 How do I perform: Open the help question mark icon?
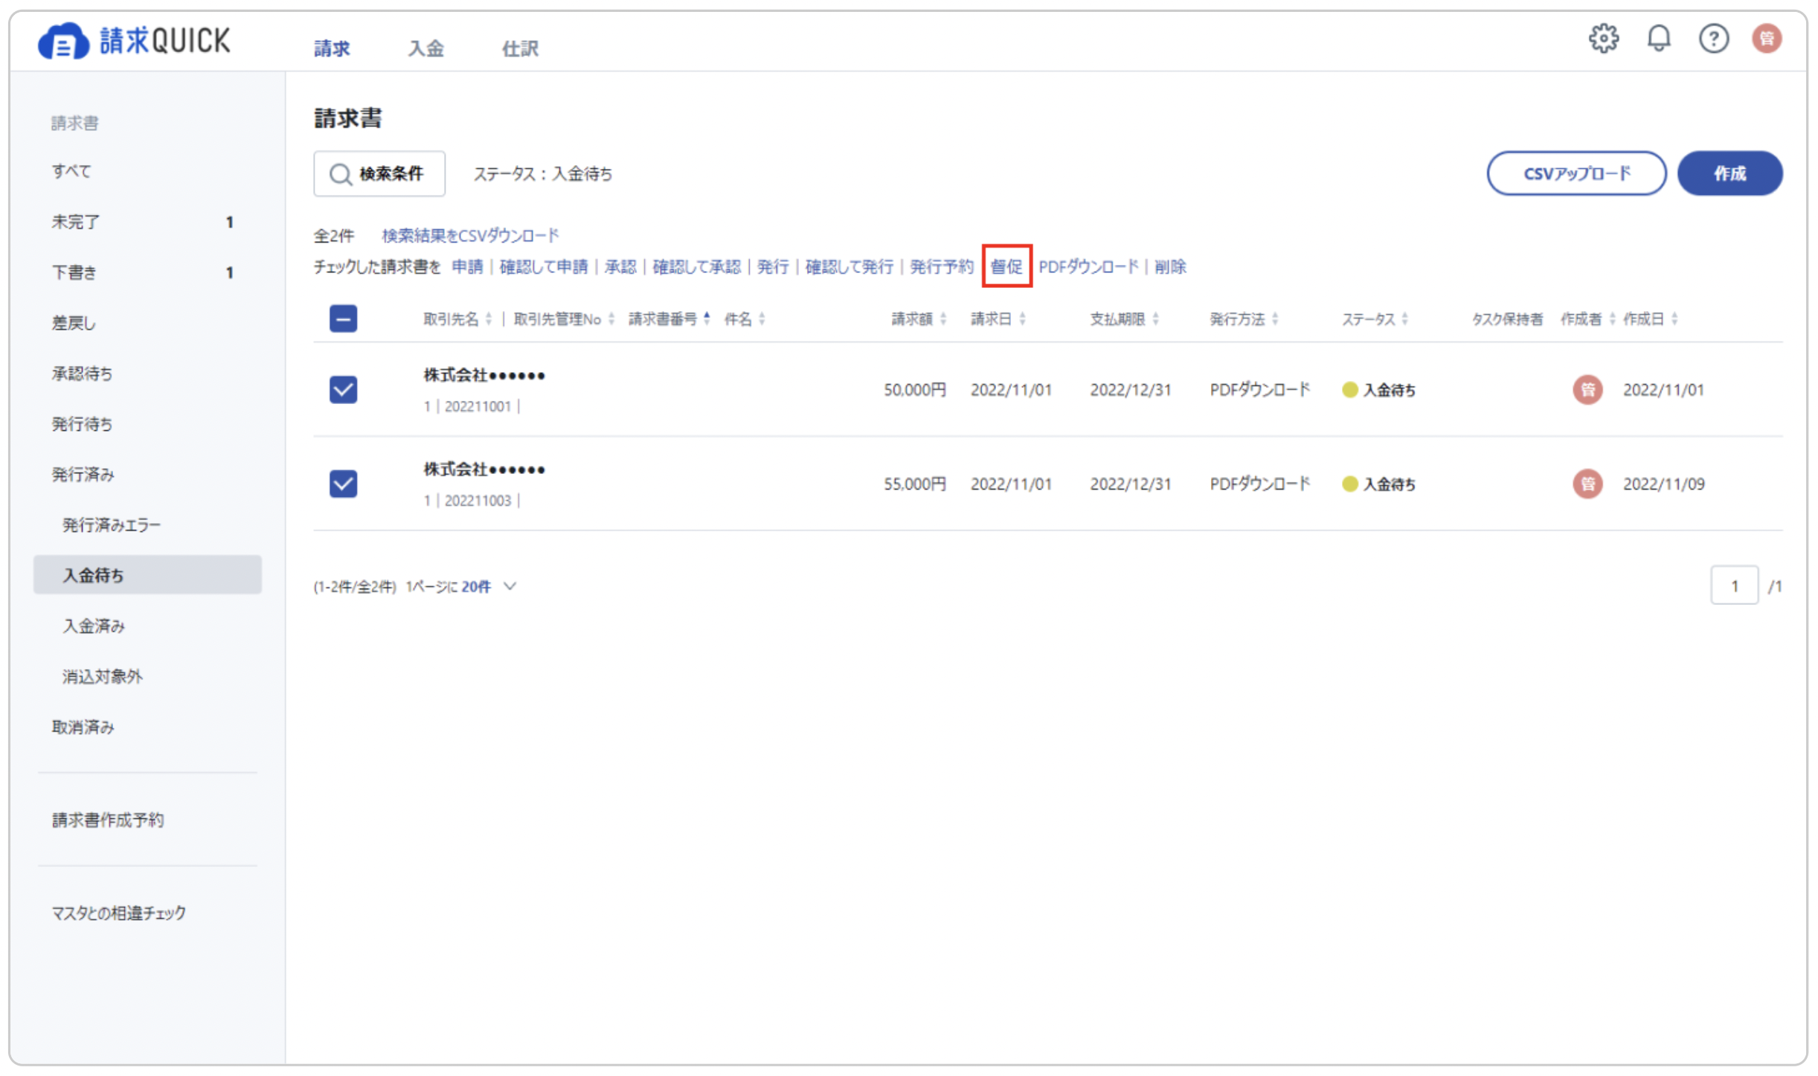point(1713,38)
